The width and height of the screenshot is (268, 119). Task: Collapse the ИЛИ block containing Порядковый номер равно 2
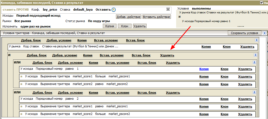(x=255, y=92)
